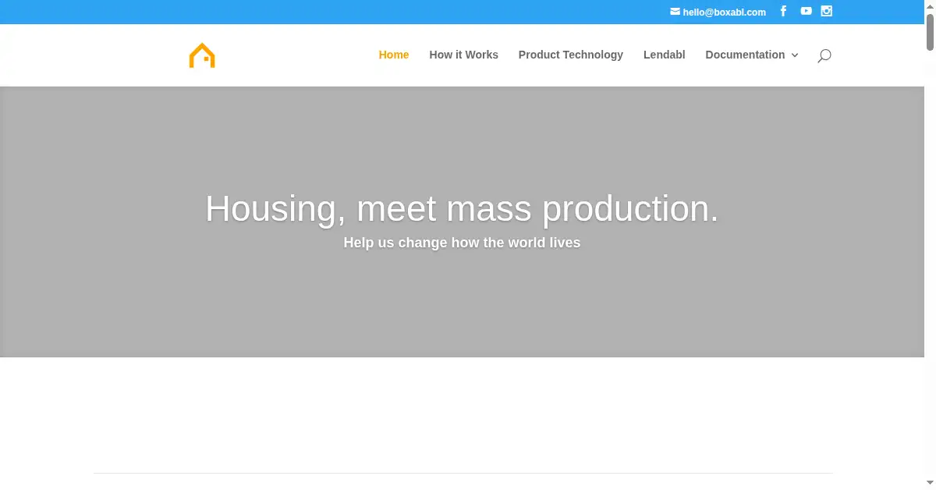936x490 pixels.
Task: Select the Home menu item
Action: tap(394, 55)
